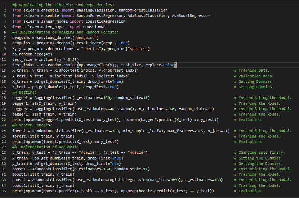Click min_samples_leaf=3 in the forest definition

pos(136,131)
